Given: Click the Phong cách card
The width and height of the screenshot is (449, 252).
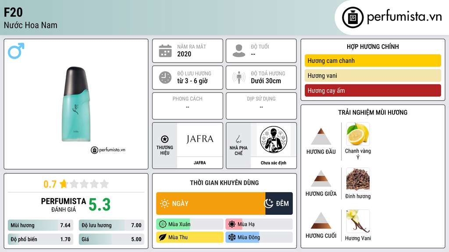Looking at the screenshot, I should (x=188, y=106).
